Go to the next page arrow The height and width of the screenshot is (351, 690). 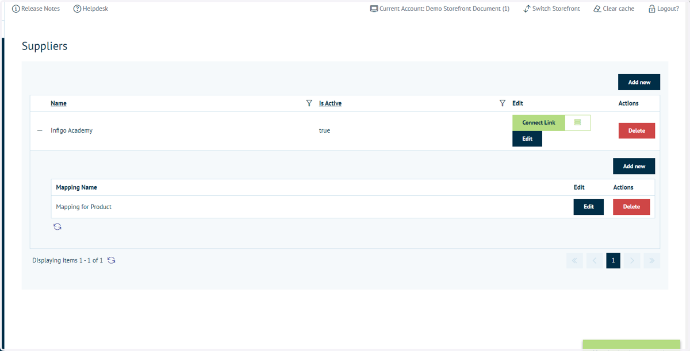[x=632, y=260]
